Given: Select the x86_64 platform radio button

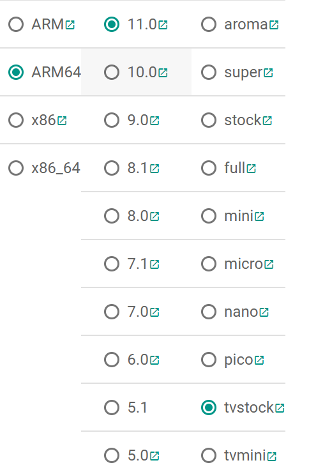Looking at the screenshot, I should (x=16, y=168).
